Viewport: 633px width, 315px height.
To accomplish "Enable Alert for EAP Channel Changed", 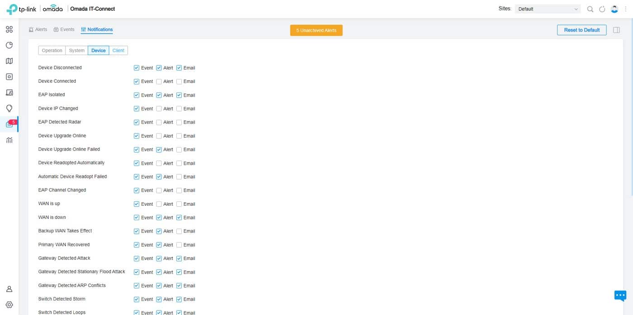I will (x=159, y=190).
